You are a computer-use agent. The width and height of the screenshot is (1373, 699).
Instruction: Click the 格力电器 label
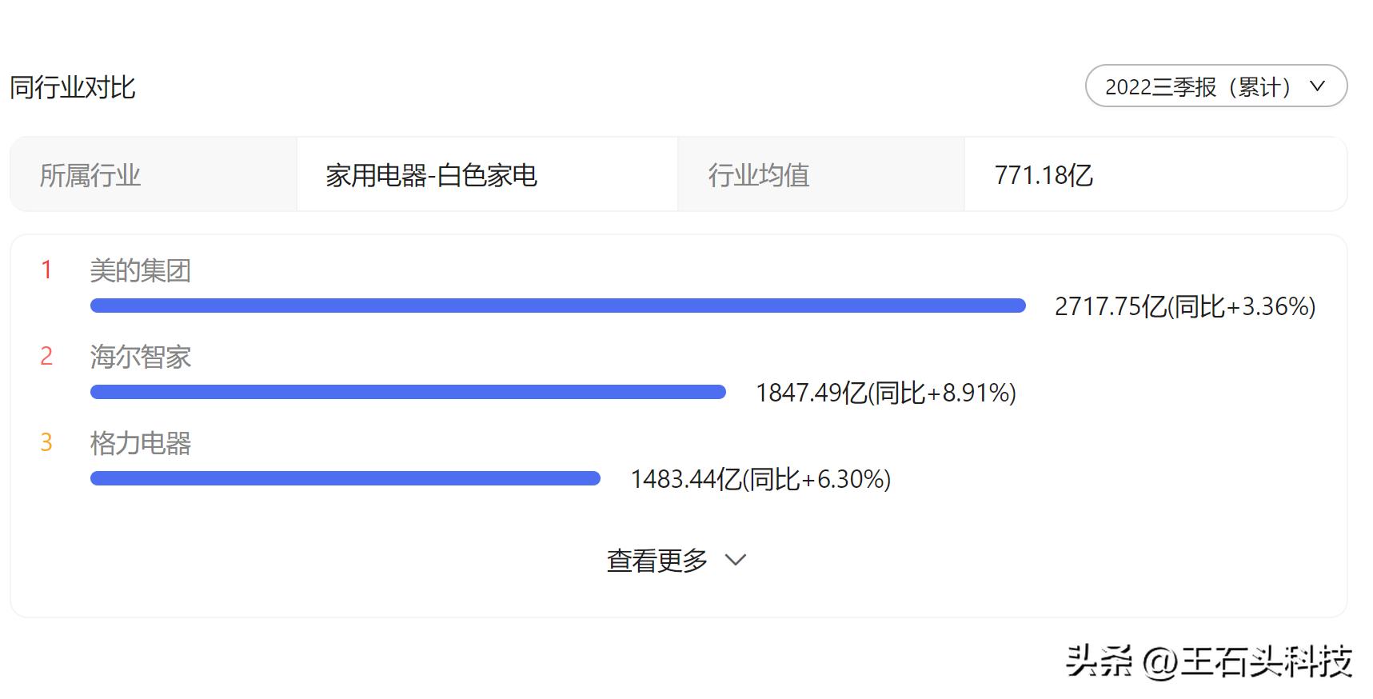pos(141,444)
